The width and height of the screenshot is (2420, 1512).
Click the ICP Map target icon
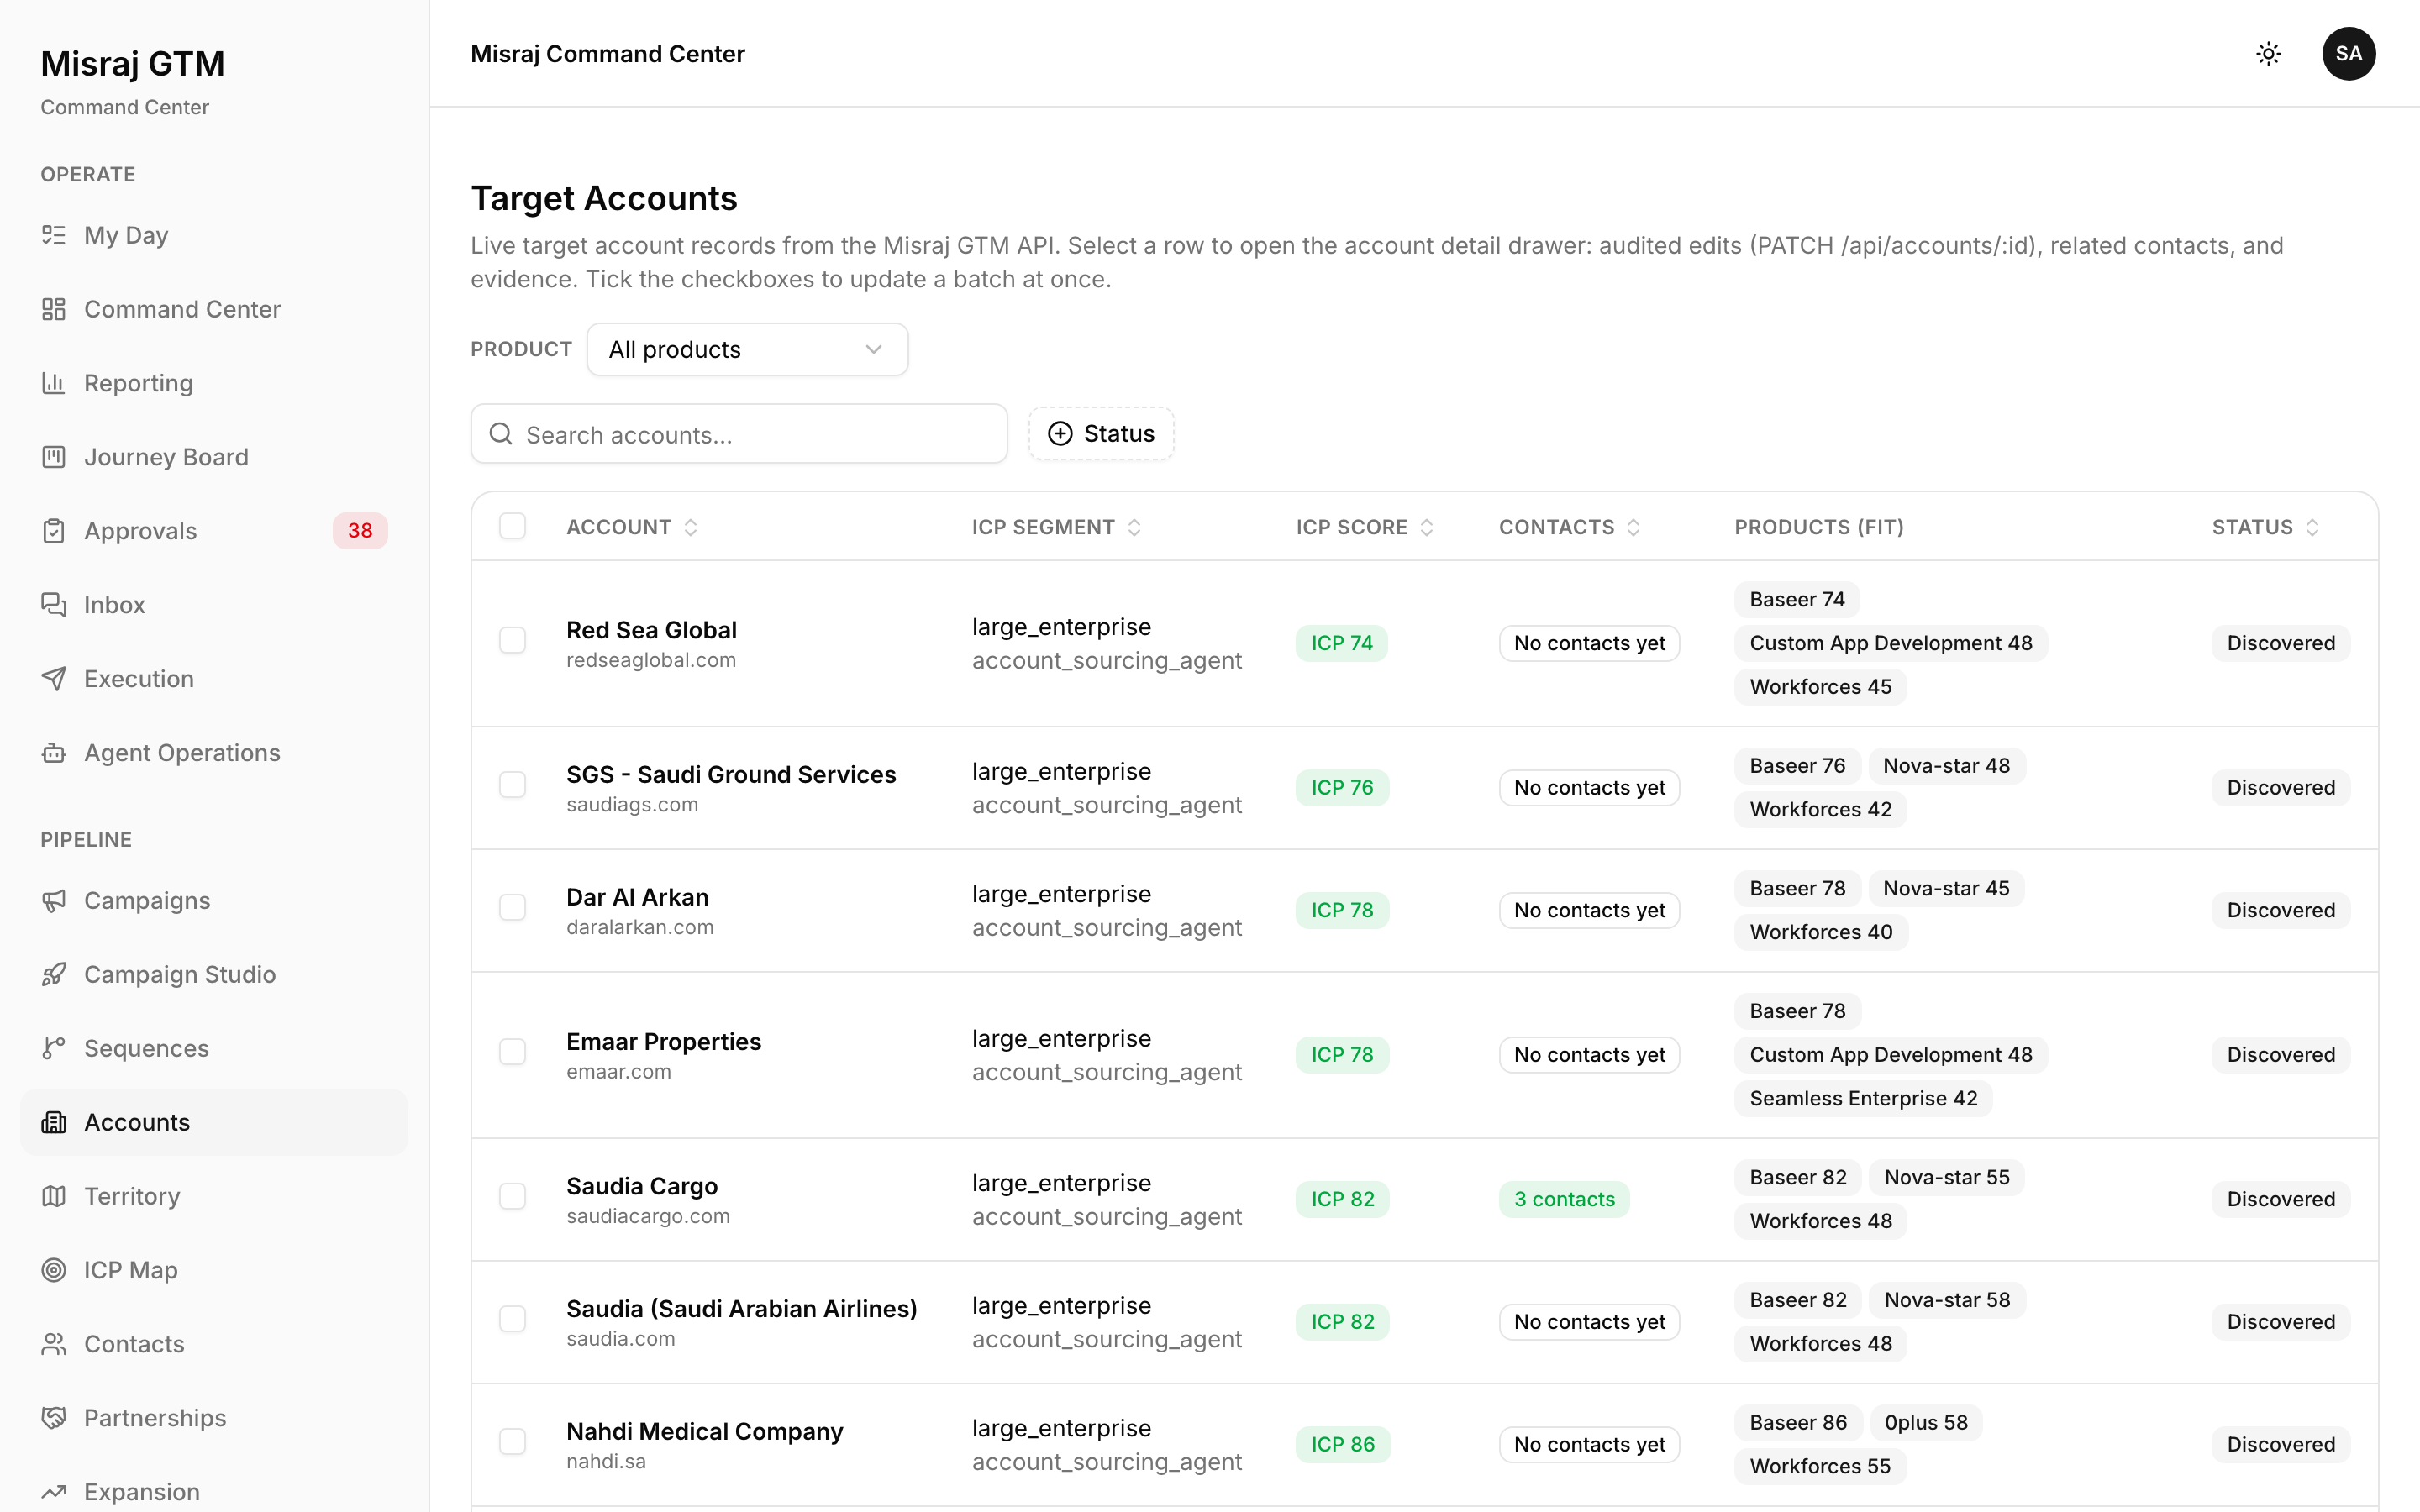tap(54, 1270)
